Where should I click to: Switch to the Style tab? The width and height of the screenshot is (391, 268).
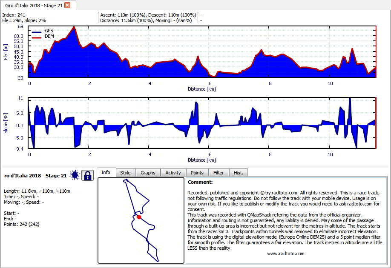coord(125,173)
